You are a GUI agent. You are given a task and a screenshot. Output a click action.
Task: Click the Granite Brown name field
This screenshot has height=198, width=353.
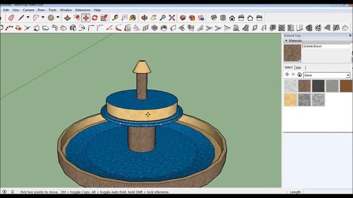coord(326,46)
